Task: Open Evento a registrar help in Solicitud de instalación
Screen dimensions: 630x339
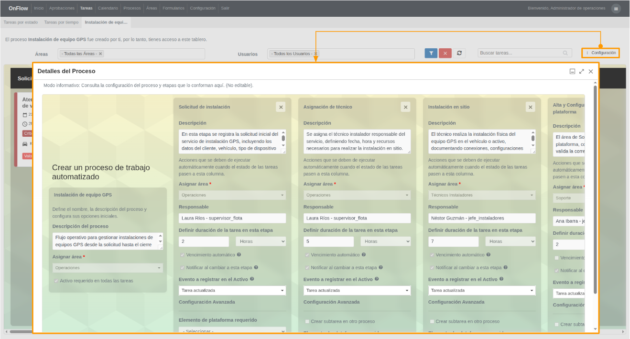Action: [252, 279]
